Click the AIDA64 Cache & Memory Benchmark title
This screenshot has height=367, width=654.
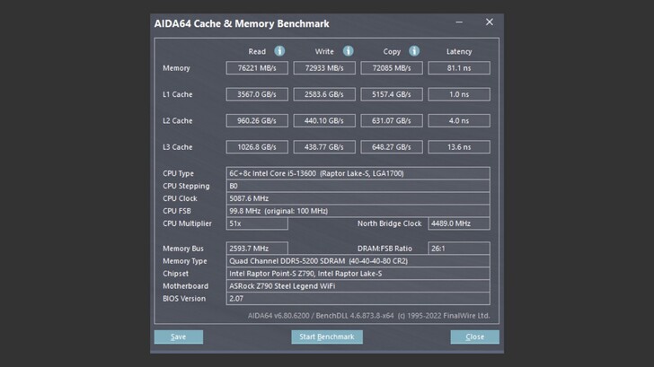(242, 23)
